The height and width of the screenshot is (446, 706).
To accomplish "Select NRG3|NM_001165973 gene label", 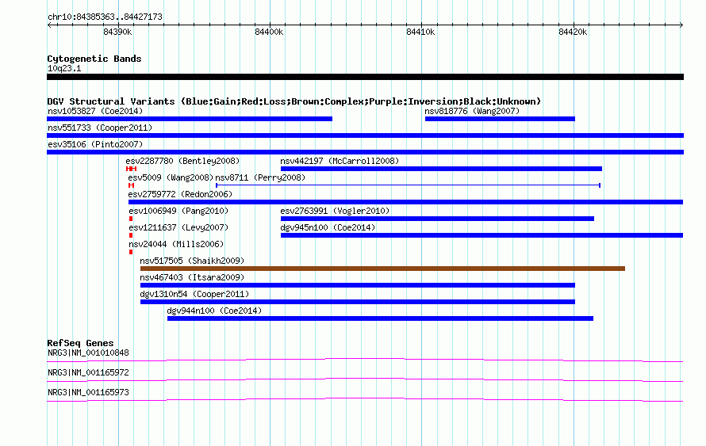I will pos(88,392).
